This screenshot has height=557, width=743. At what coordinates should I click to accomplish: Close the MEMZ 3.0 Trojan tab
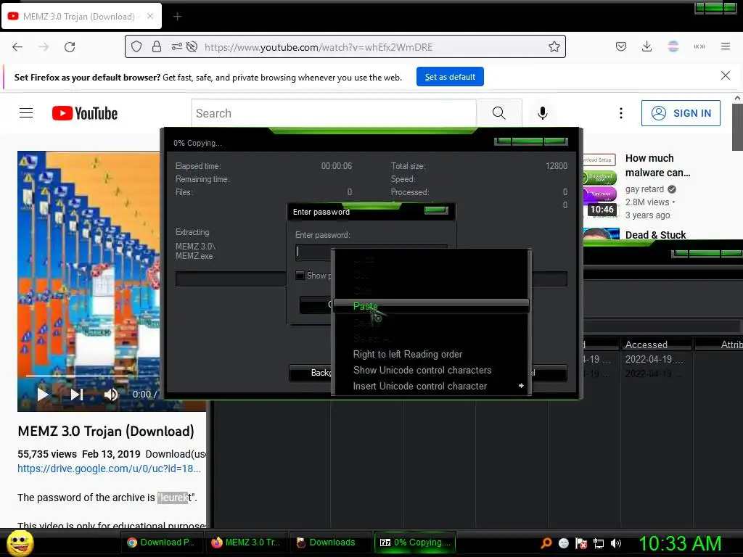click(x=149, y=16)
